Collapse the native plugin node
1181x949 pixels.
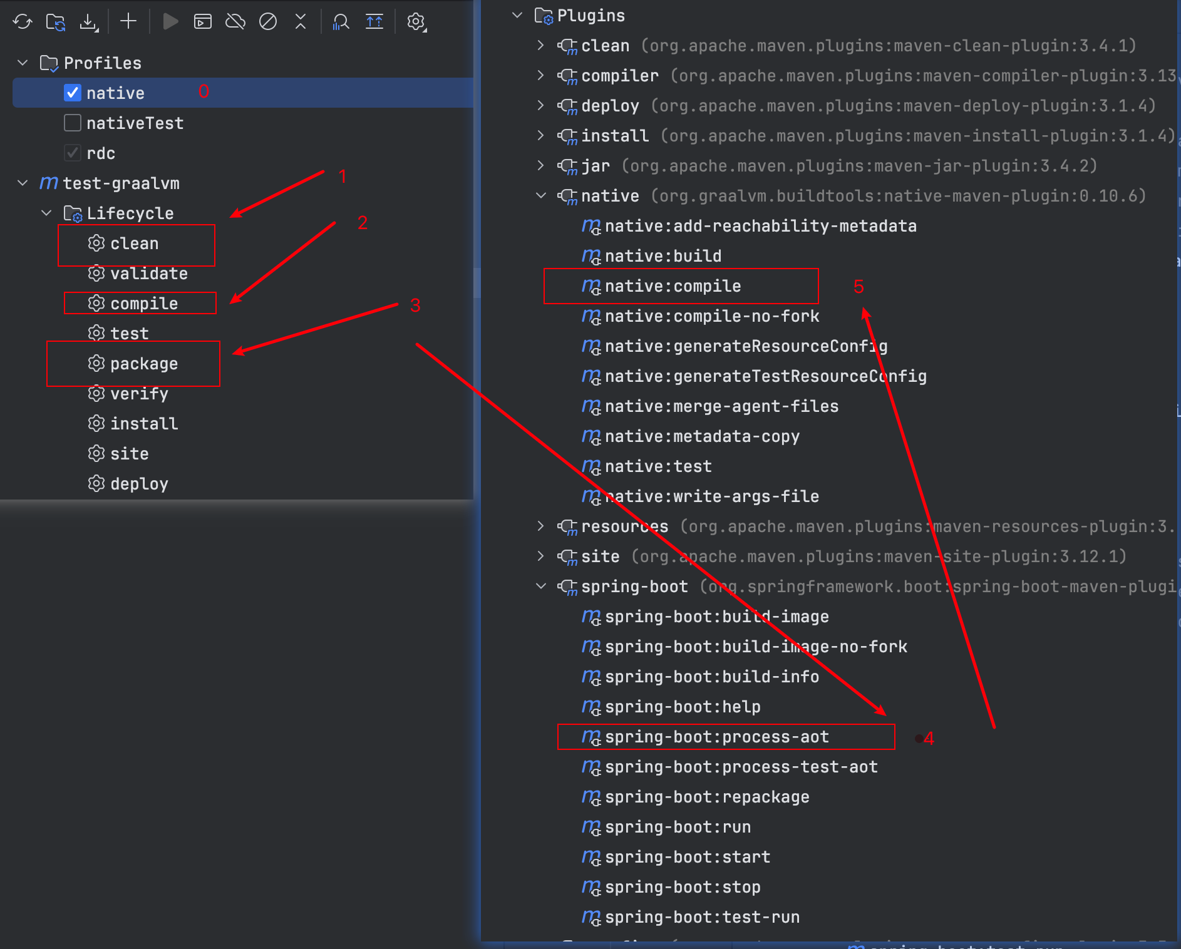click(541, 195)
